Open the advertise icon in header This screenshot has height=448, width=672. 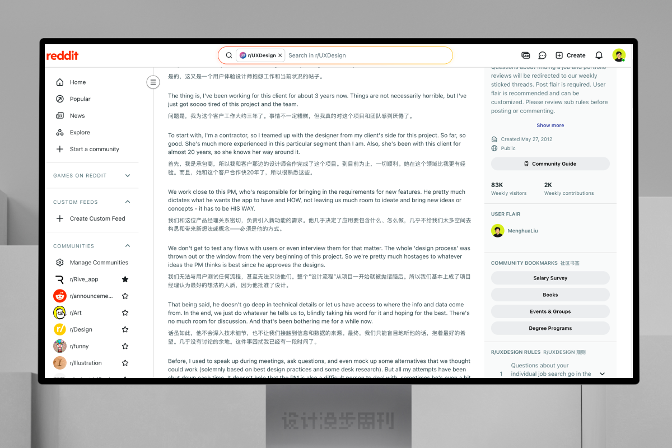(x=525, y=55)
